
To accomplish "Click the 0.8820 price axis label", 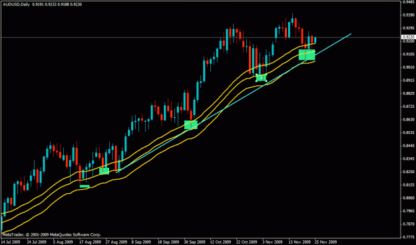I will point(408,93).
